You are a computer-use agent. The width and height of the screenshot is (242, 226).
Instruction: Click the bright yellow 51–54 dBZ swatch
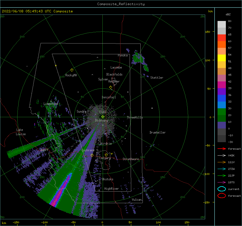point(222,58)
